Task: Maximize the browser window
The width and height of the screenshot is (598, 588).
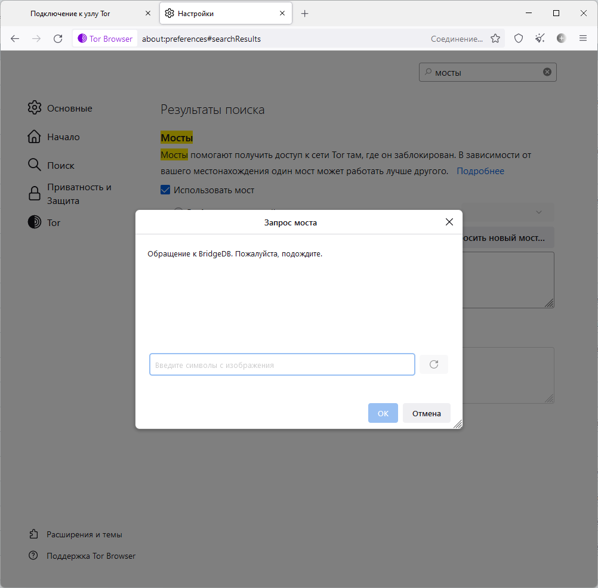Action: 556,13
